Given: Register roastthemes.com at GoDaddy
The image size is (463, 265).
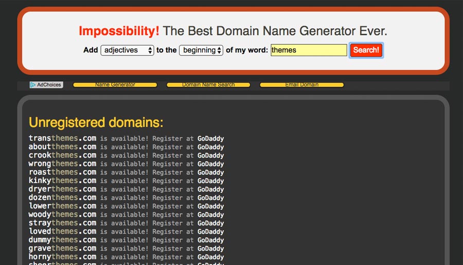Looking at the screenshot, I should click(x=210, y=172).
